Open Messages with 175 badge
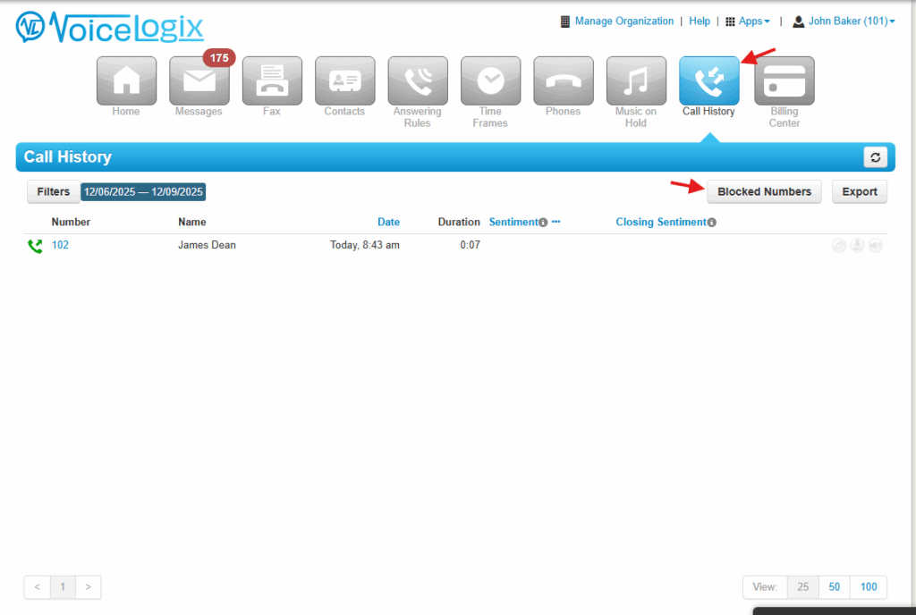916x615 pixels. click(x=199, y=81)
